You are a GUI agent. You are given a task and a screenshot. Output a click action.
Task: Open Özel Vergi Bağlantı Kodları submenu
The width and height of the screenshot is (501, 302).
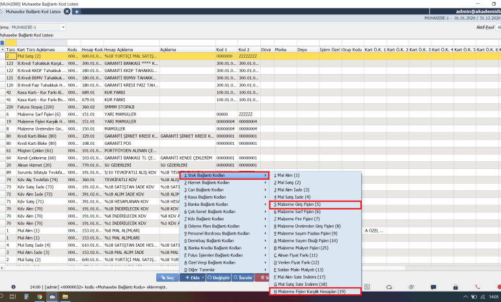[x=224, y=263]
